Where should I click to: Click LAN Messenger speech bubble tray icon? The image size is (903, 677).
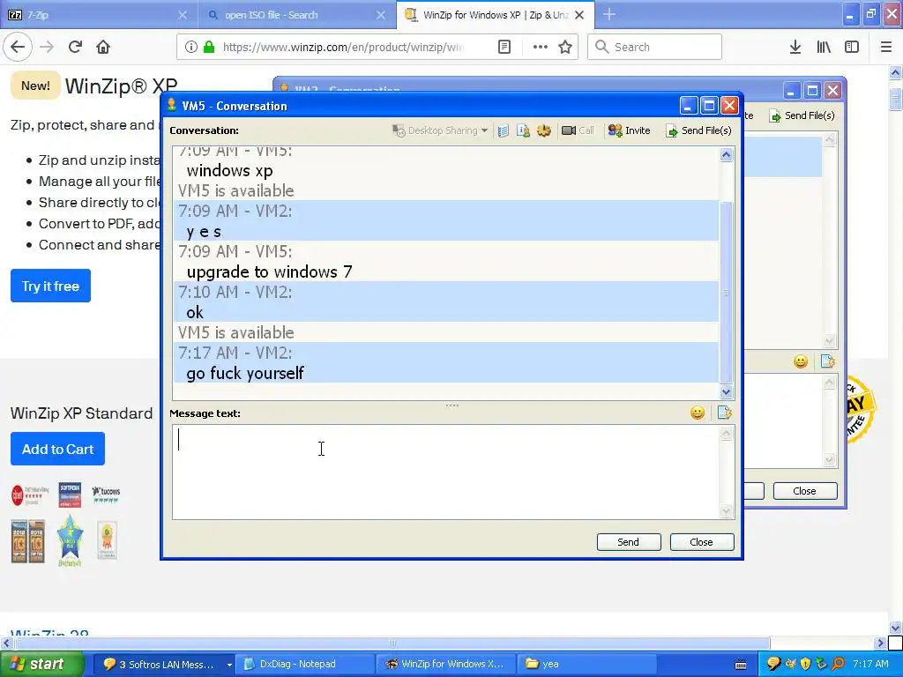click(x=773, y=665)
